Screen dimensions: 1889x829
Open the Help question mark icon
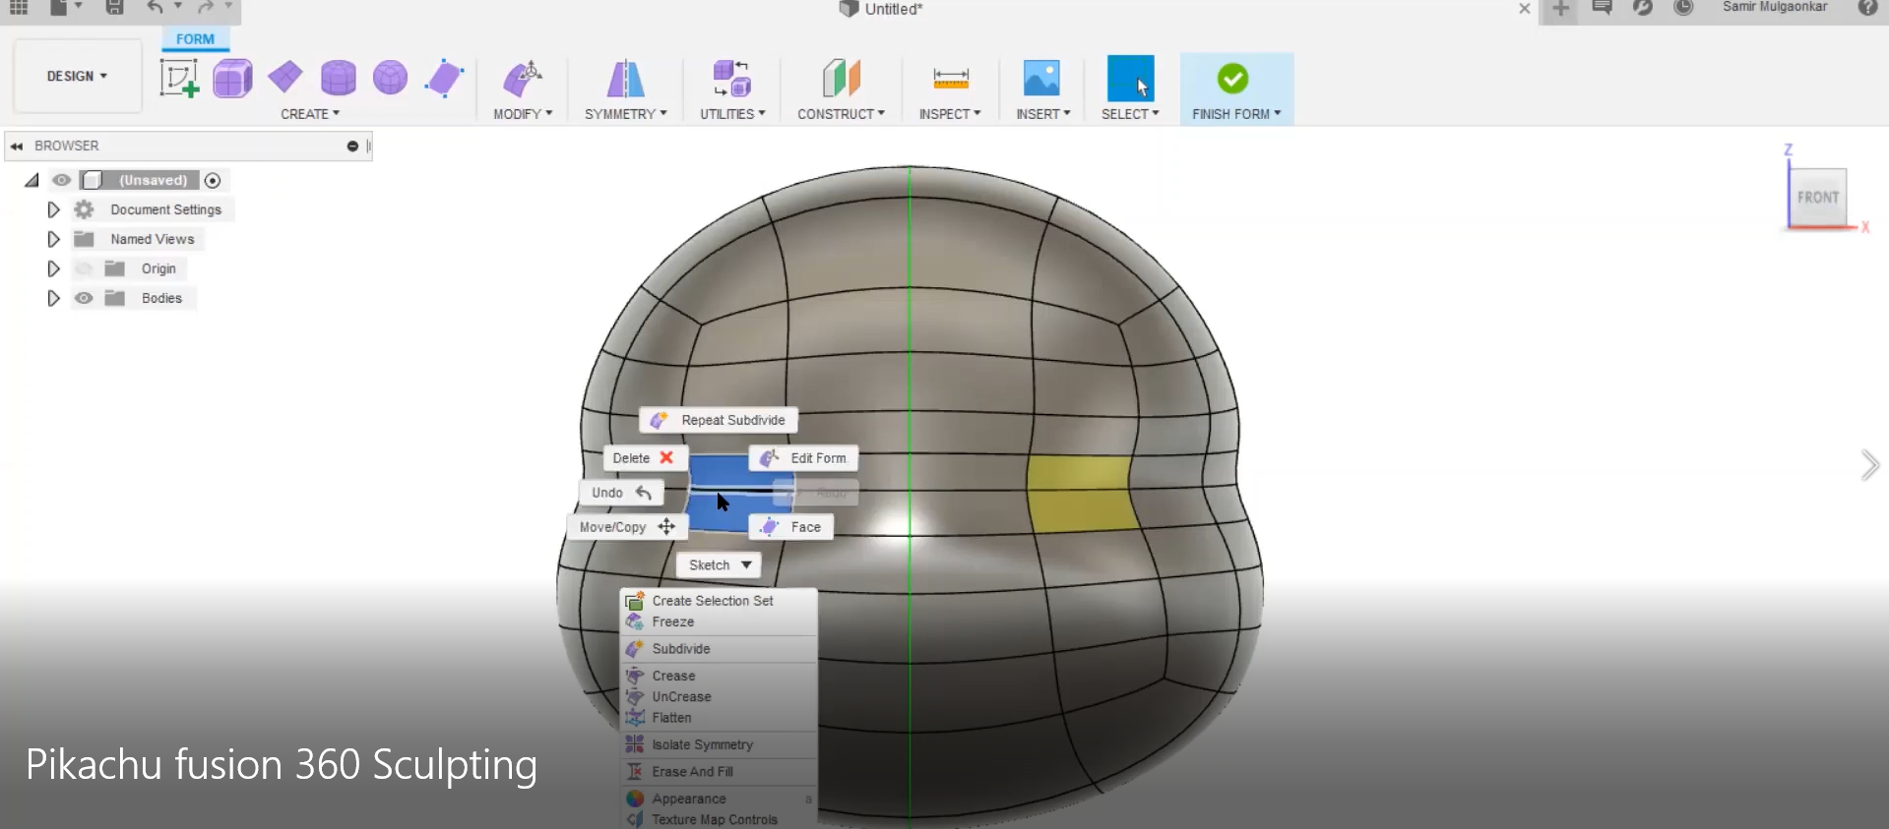click(1867, 8)
